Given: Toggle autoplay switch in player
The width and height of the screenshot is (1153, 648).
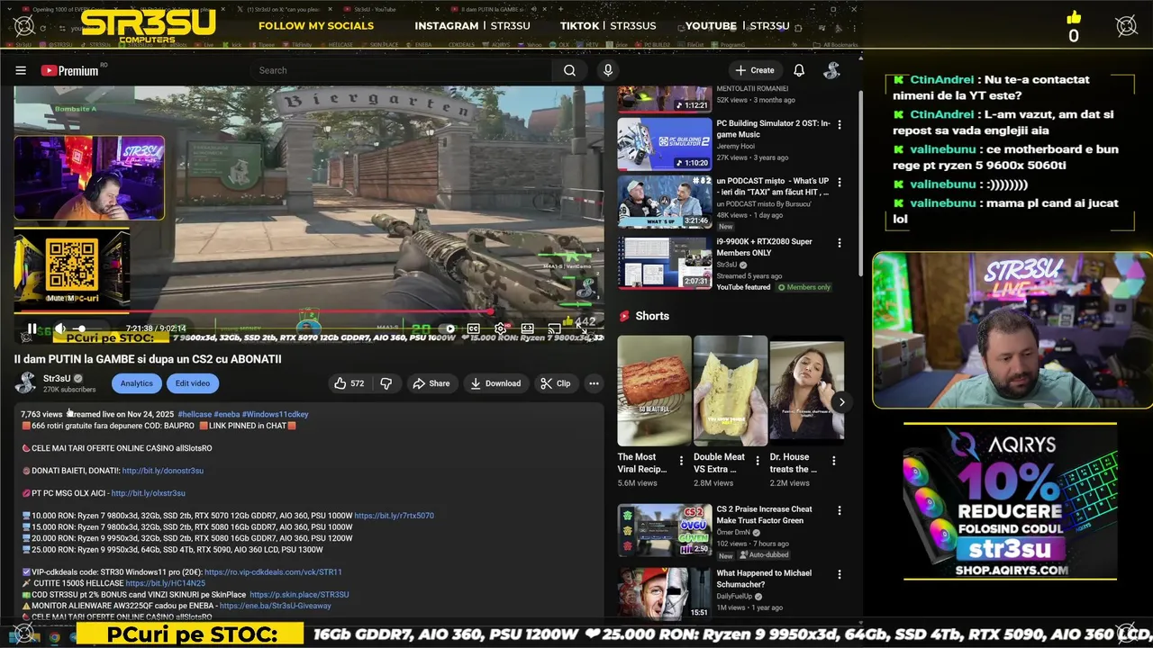Looking at the screenshot, I should (448, 328).
